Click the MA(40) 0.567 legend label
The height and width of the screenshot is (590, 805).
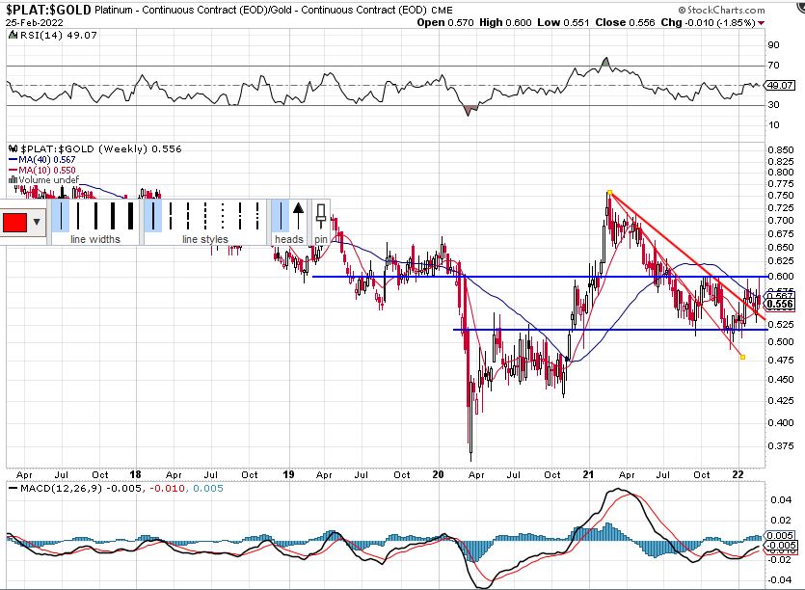coord(42,160)
